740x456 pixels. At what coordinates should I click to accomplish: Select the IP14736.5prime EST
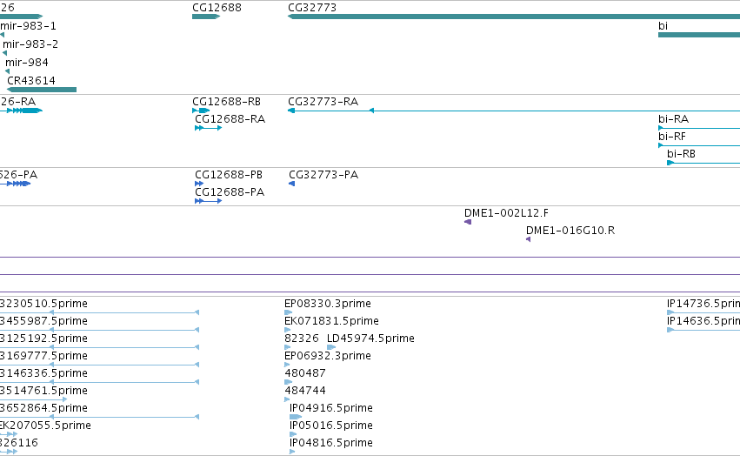703,312
